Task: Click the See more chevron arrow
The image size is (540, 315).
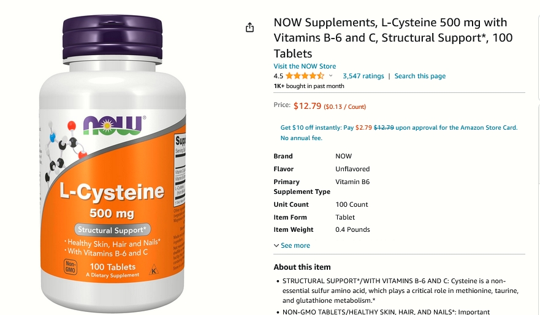Action: pos(276,246)
